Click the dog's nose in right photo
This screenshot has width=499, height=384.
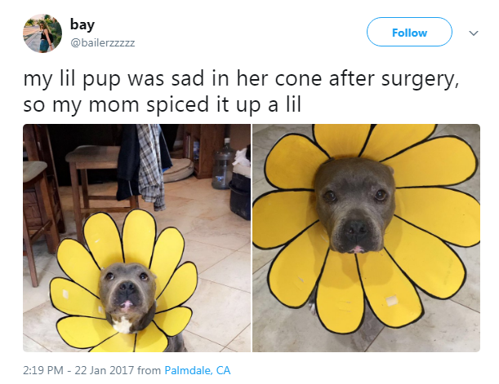pyautogui.click(x=356, y=227)
